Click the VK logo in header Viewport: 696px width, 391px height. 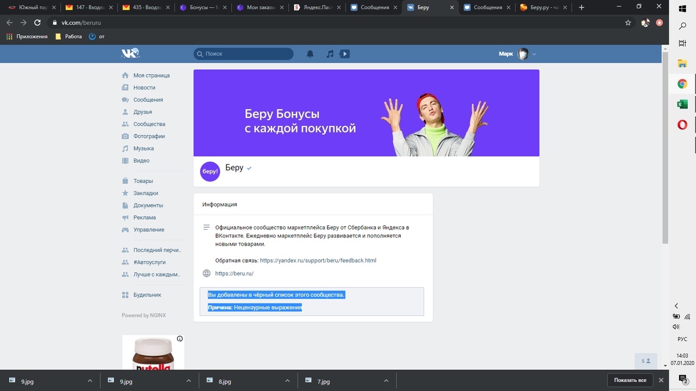[130, 53]
